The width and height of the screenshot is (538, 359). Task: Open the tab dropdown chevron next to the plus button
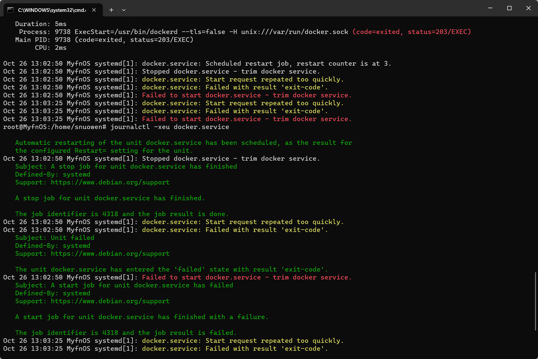tap(124, 10)
